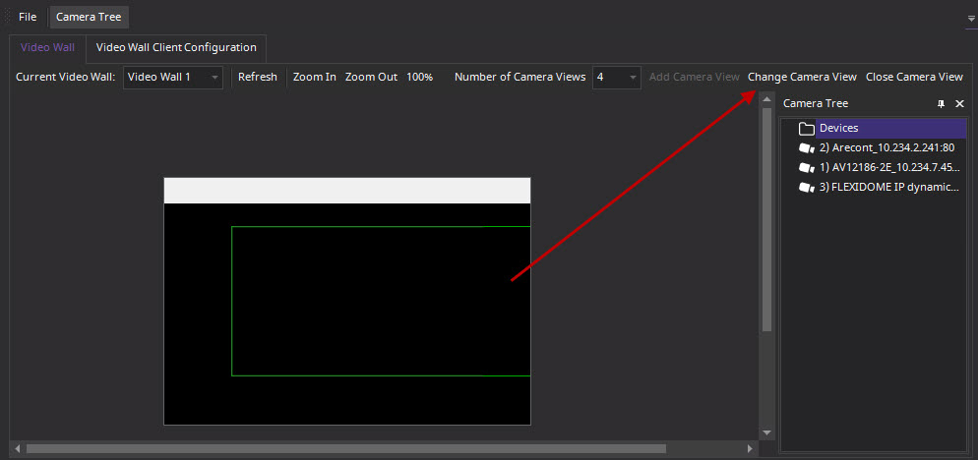This screenshot has width=978, height=460.
Task: Open Video Wall Client Configuration tab
Action: (176, 47)
